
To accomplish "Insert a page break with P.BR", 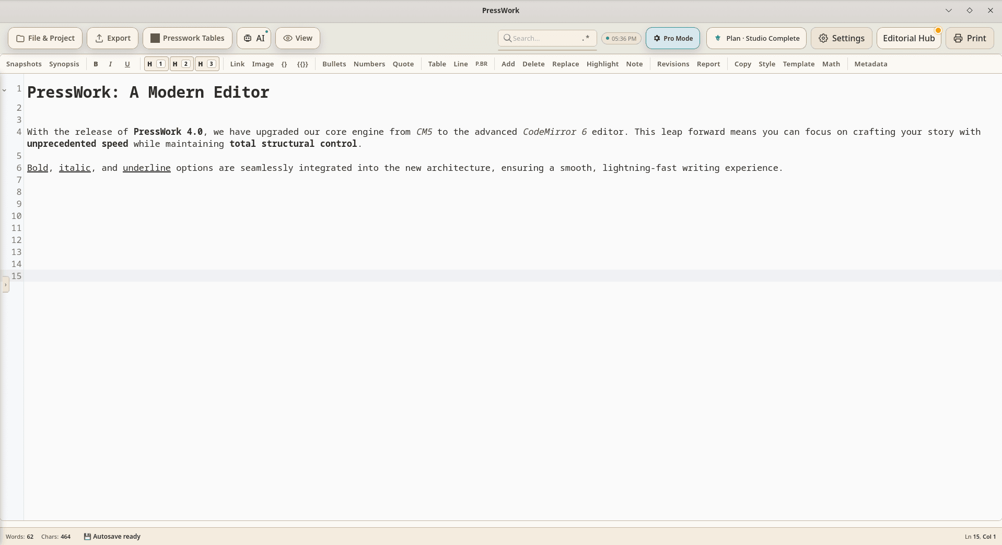I will [481, 64].
